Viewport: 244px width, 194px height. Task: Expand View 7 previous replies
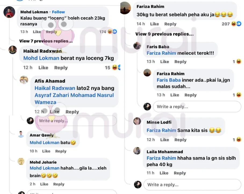click(46, 41)
